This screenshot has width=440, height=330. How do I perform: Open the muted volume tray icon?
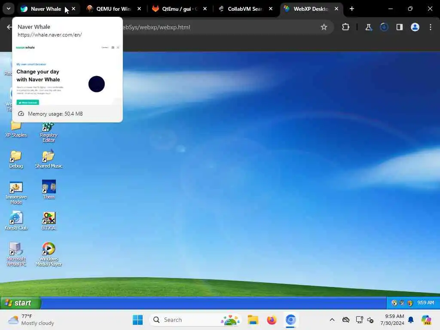pos(370,320)
